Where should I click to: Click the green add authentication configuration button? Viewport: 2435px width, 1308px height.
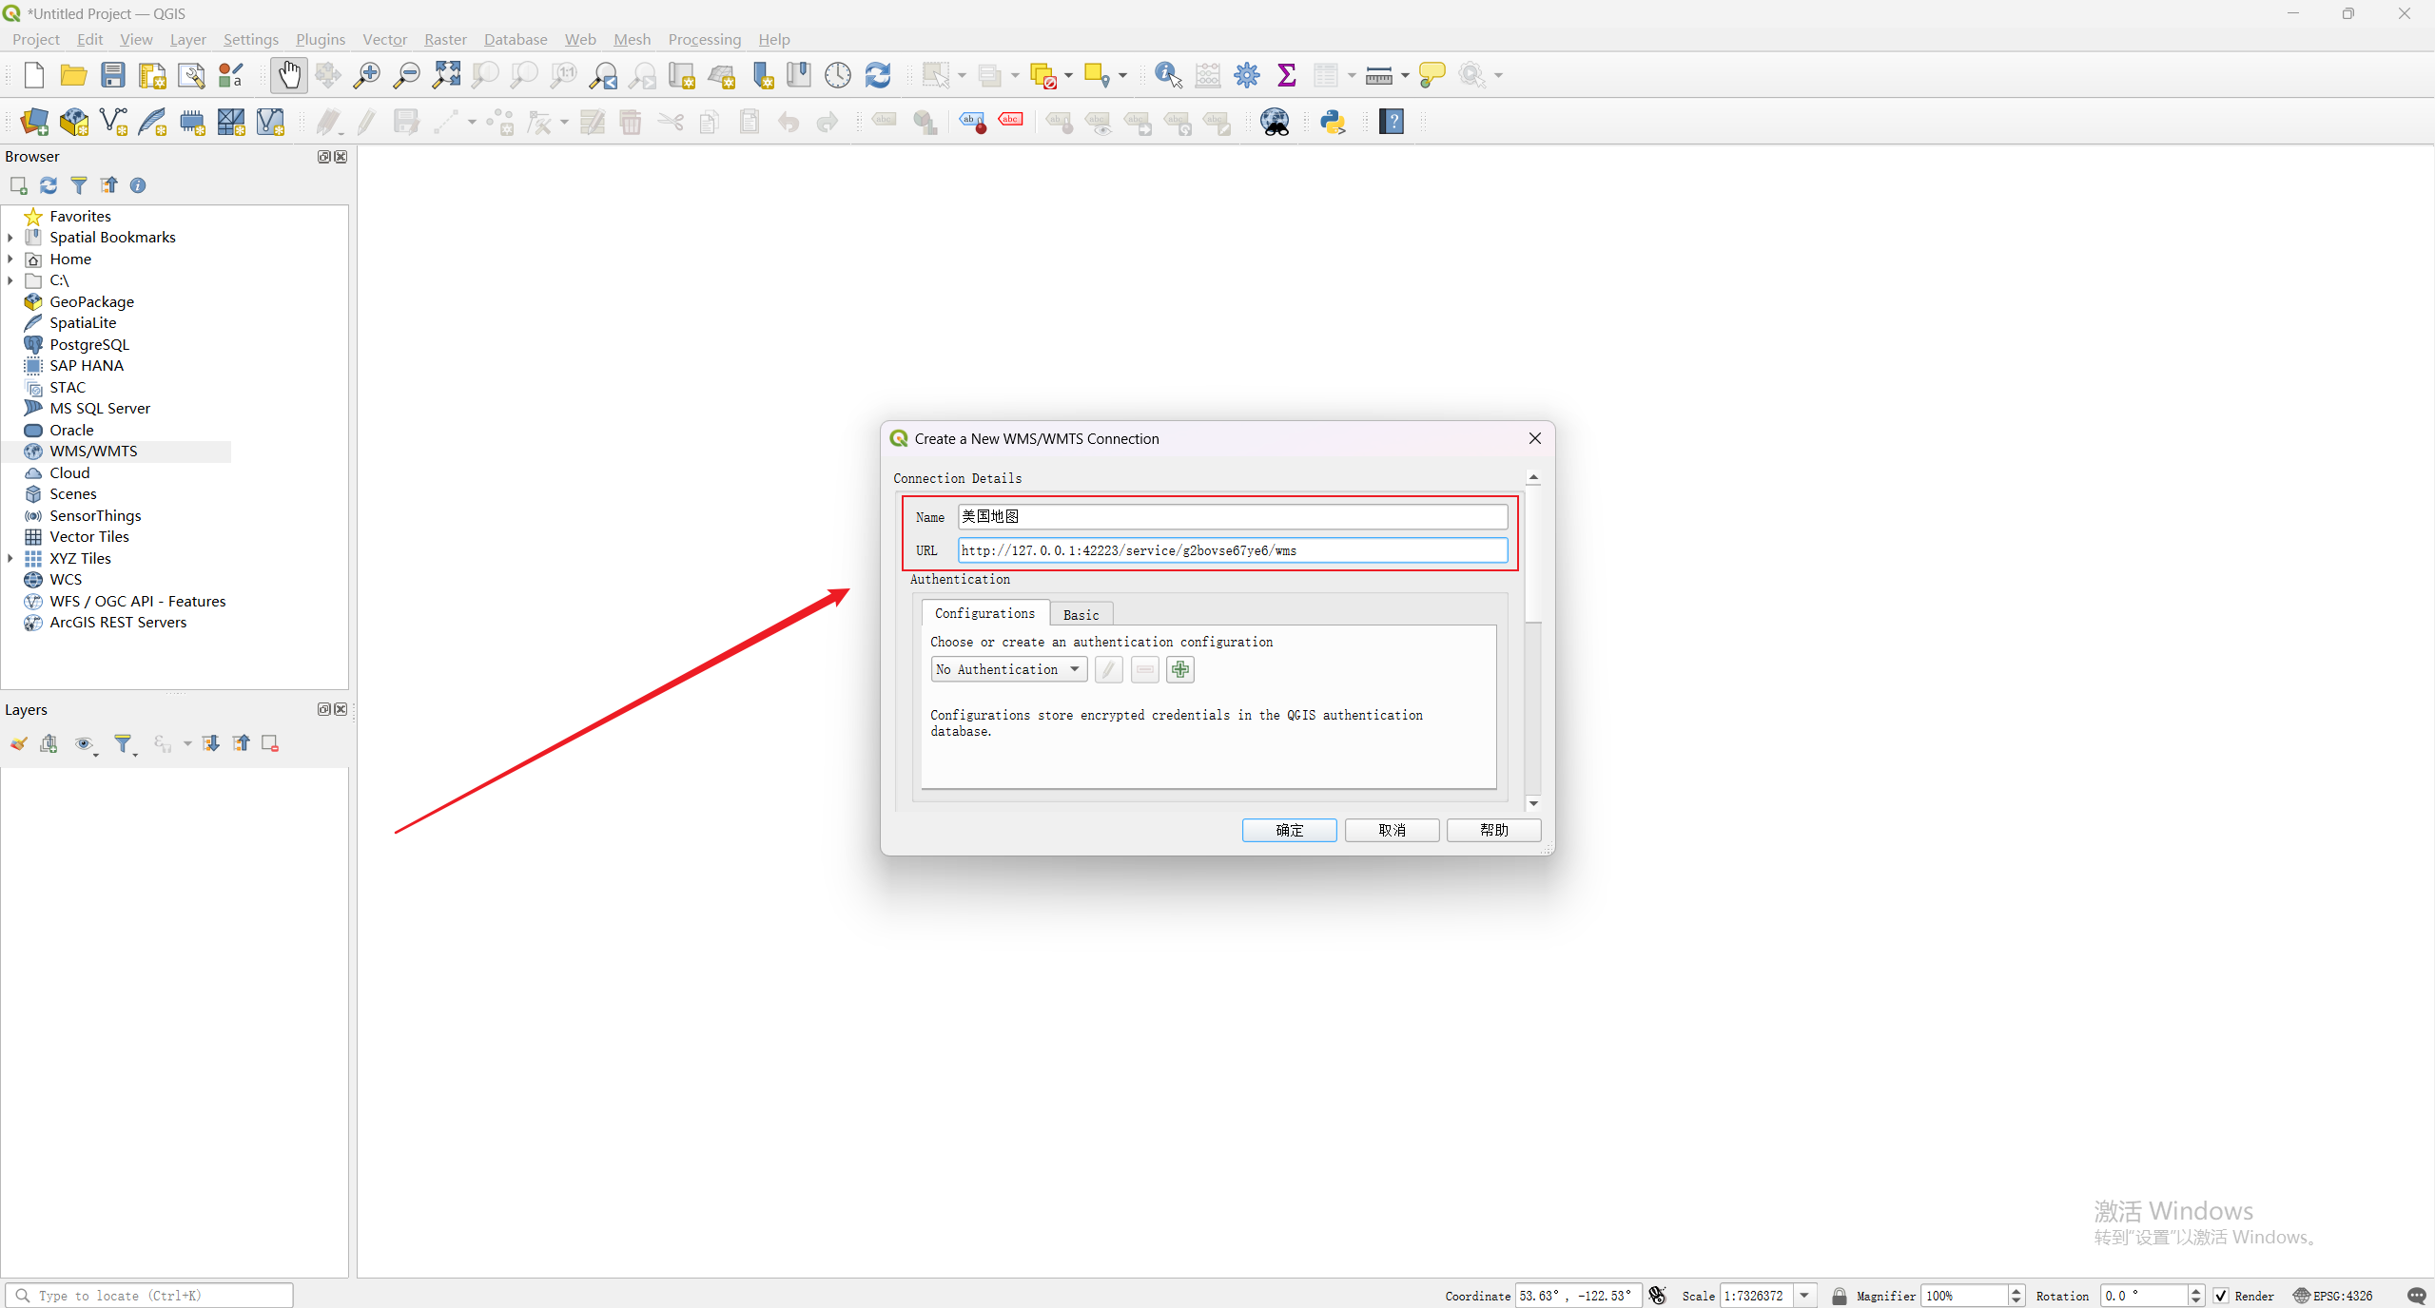[x=1180, y=670]
